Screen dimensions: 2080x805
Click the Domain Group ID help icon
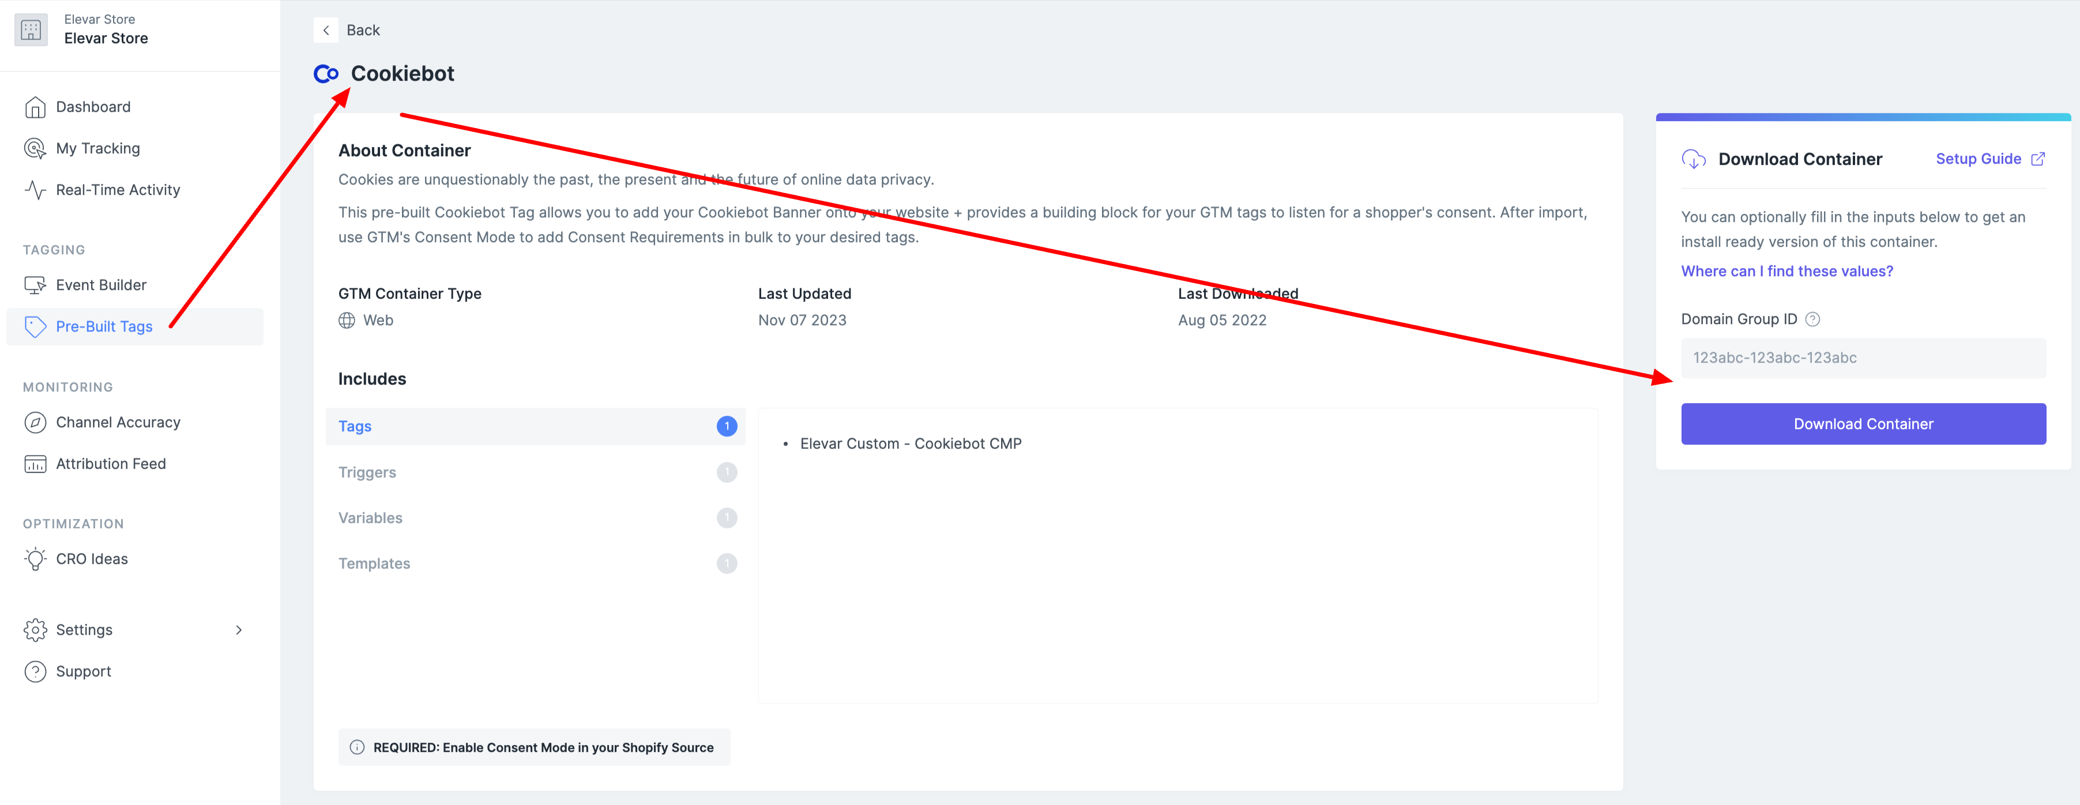point(1813,319)
